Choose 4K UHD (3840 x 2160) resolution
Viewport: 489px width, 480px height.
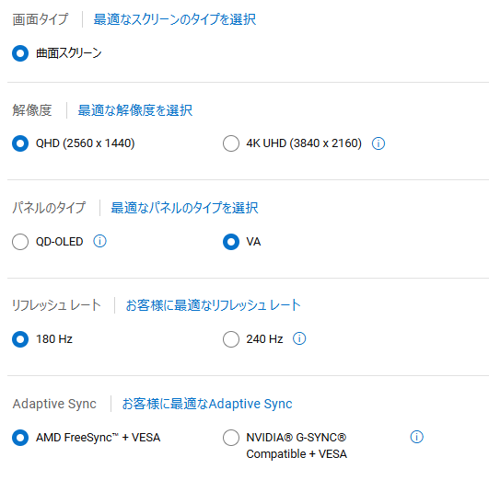pyautogui.click(x=231, y=143)
